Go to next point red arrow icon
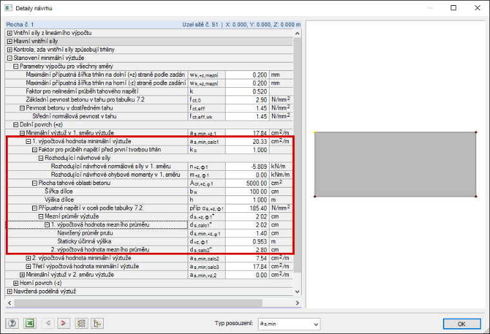The width and height of the screenshot is (490, 334). pos(63,323)
